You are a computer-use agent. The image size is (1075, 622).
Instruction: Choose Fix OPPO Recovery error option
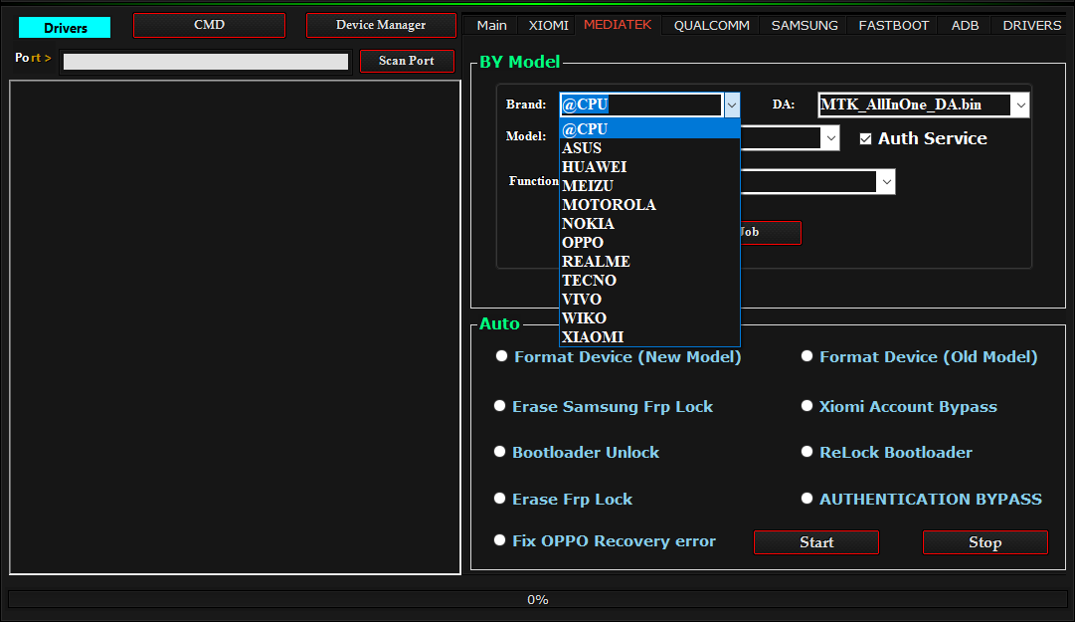pos(500,540)
